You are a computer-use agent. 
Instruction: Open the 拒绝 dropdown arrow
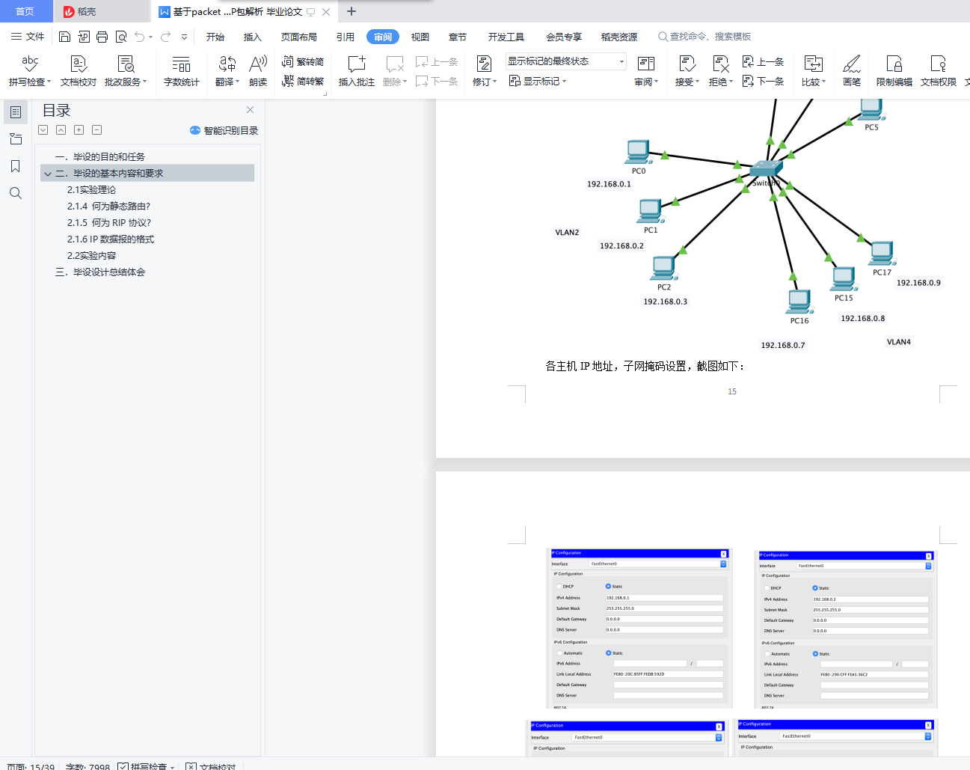pos(731,82)
